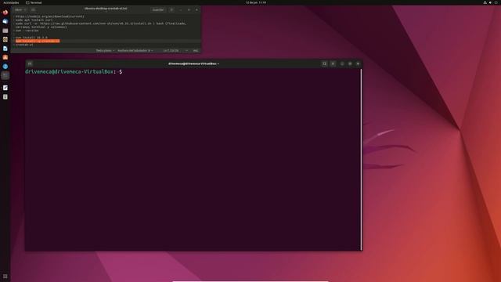Maximize the terminal window
501x282 pixels.
point(350,63)
